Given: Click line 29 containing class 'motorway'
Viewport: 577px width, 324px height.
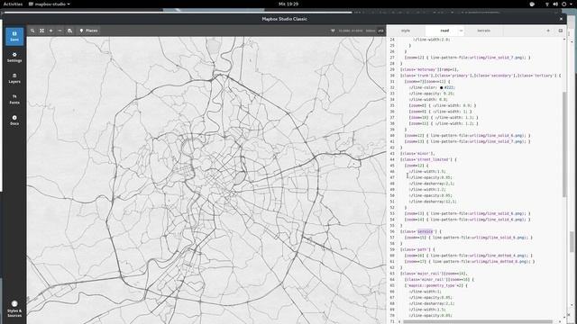Looking at the screenshot, I should [x=429, y=69].
